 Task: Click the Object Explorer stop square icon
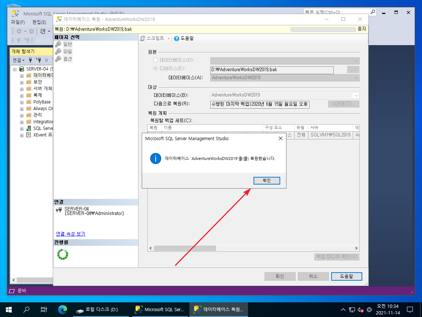click(x=47, y=60)
